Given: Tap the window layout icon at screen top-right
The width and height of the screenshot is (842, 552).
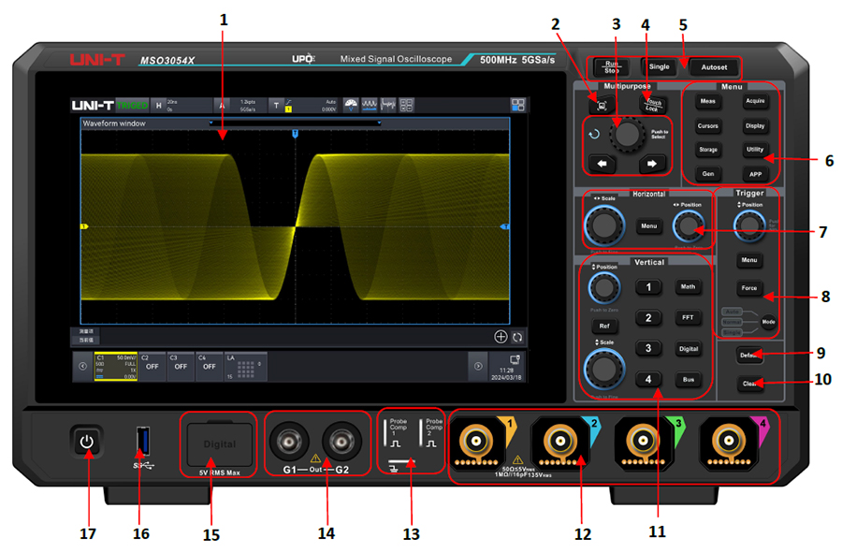Looking at the screenshot, I should point(517,105).
